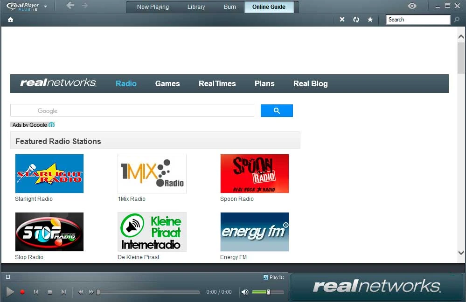The height and width of the screenshot is (302, 466).
Task: Click the Google custom search input box
Action: pos(132,110)
